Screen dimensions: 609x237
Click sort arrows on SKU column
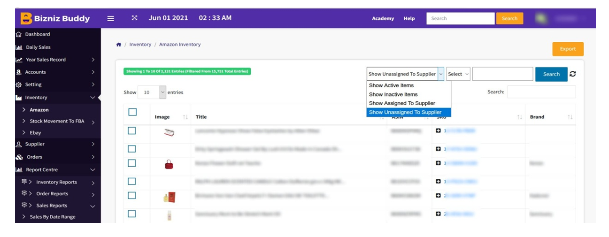[x=519, y=117]
